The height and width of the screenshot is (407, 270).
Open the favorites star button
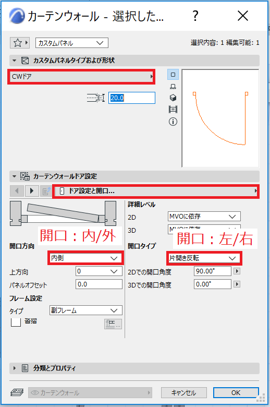click(19, 43)
